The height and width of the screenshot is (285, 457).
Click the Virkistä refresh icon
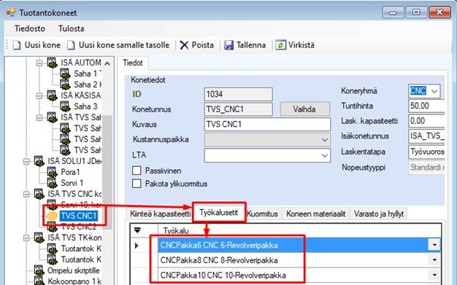coord(280,45)
